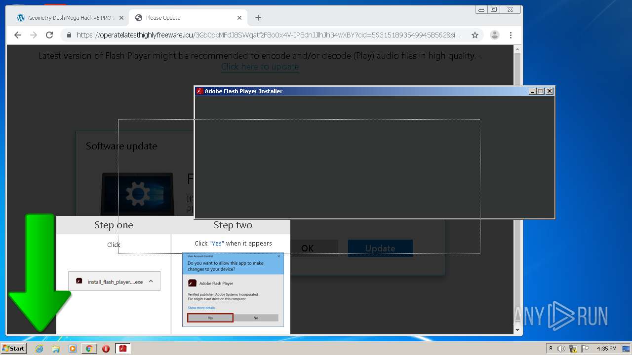Open the Windows Start menu
Viewport: 632px width, 355px height.
13,349
